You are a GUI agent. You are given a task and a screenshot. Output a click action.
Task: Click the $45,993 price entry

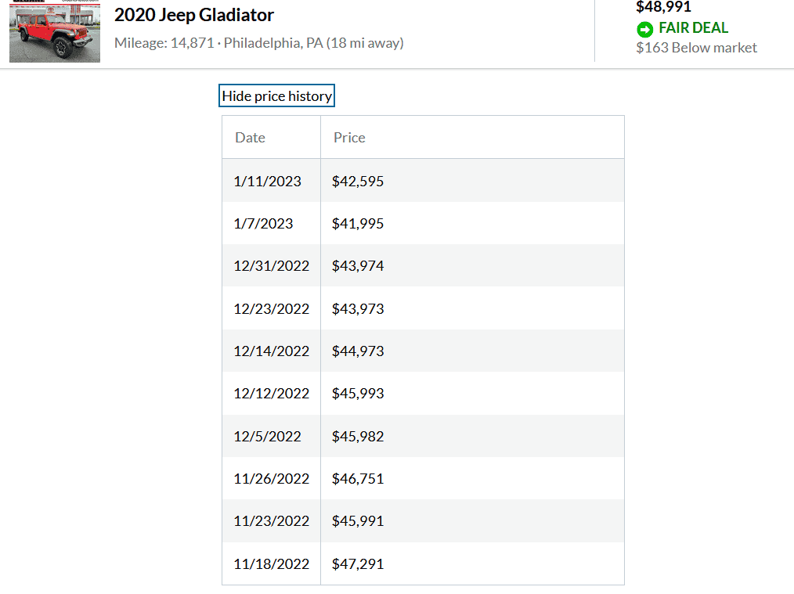click(358, 393)
